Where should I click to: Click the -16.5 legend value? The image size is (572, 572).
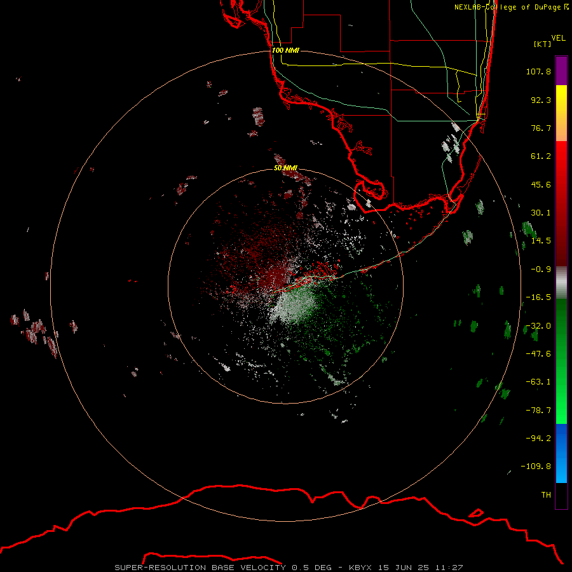click(x=538, y=297)
